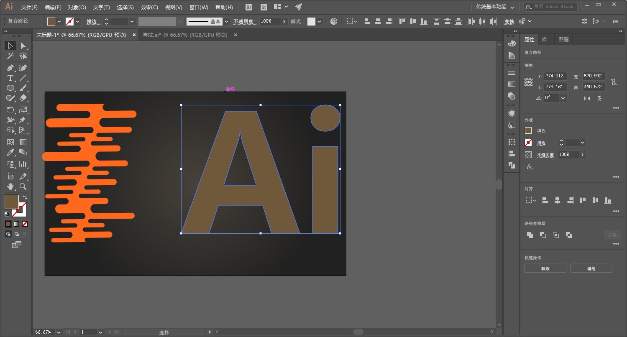Enable Draw Normal mode
This screenshot has width=627, height=337.
pos(8,234)
